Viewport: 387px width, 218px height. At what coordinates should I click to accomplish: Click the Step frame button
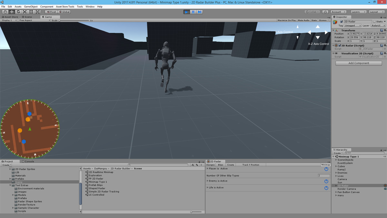click(200, 12)
